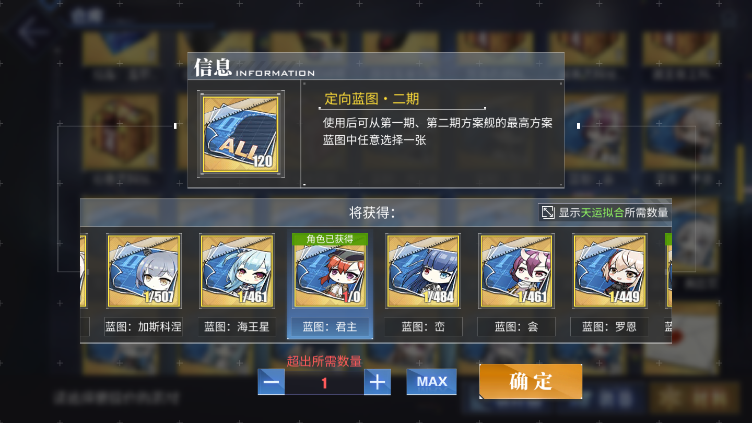Image resolution: width=752 pixels, height=423 pixels.
Task: Pick the 峦 blueprint icon
Action: (x=424, y=271)
